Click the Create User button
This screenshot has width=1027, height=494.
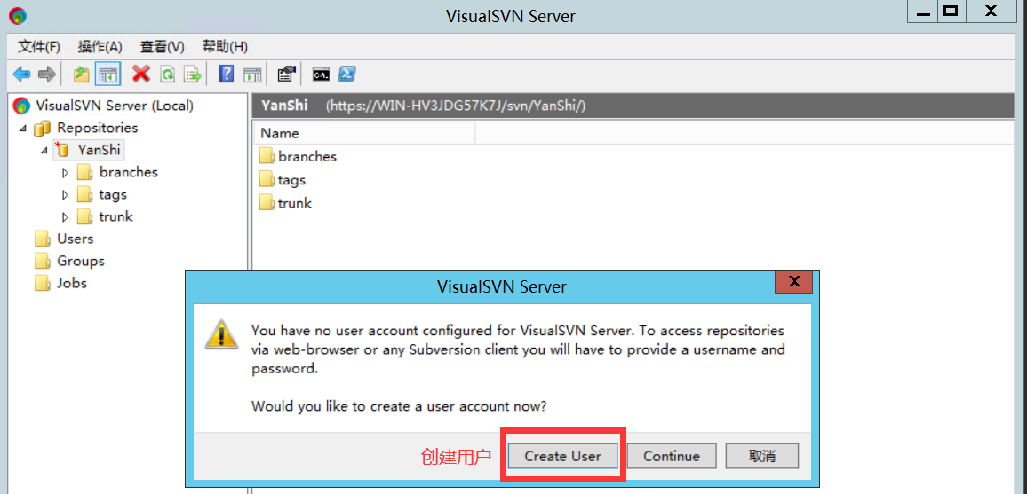click(562, 456)
